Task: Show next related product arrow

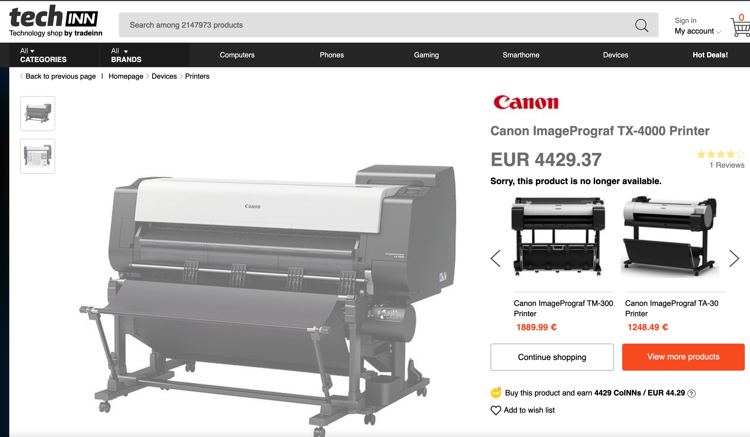Action: tap(734, 258)
